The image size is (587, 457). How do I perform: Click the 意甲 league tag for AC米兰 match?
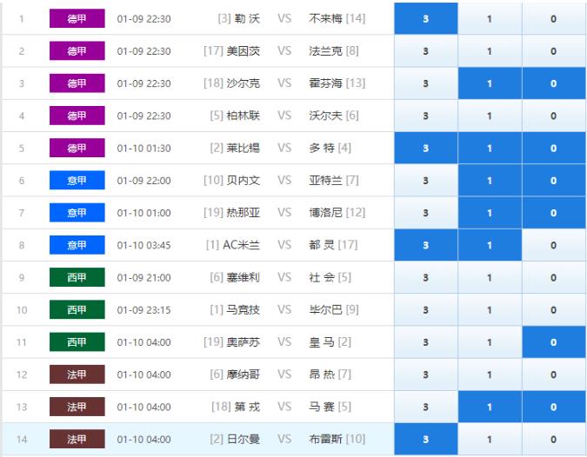77,245
